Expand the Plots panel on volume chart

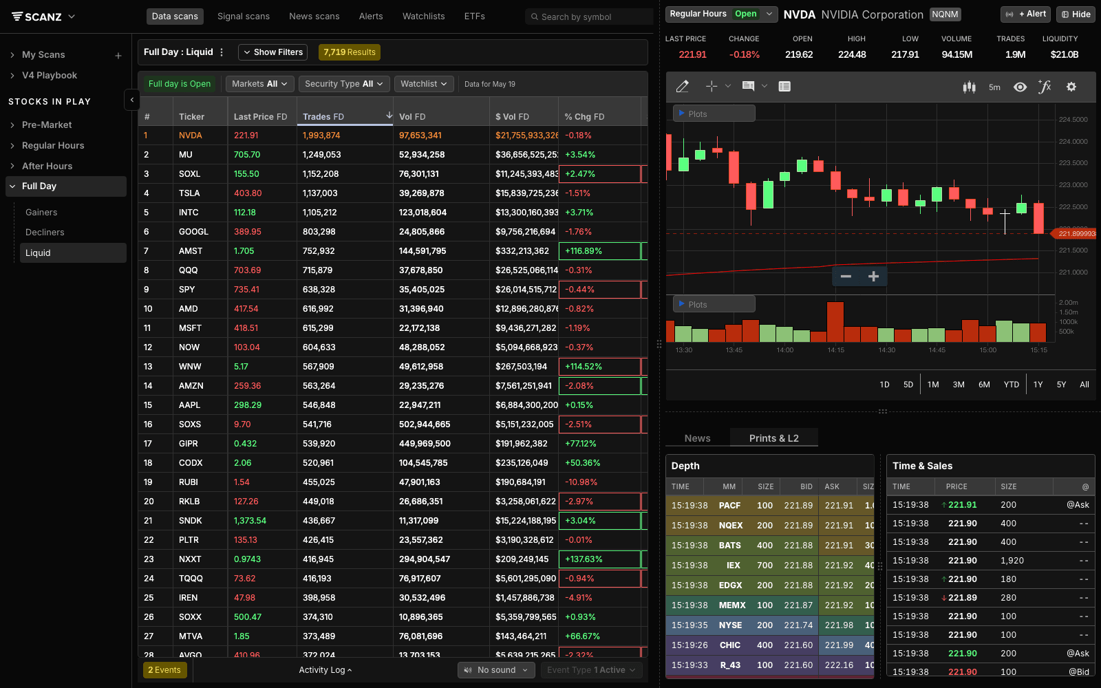click(x=714, y=304)
